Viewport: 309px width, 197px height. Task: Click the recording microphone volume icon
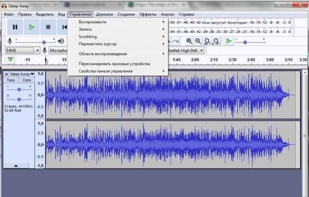pos(10,41)
